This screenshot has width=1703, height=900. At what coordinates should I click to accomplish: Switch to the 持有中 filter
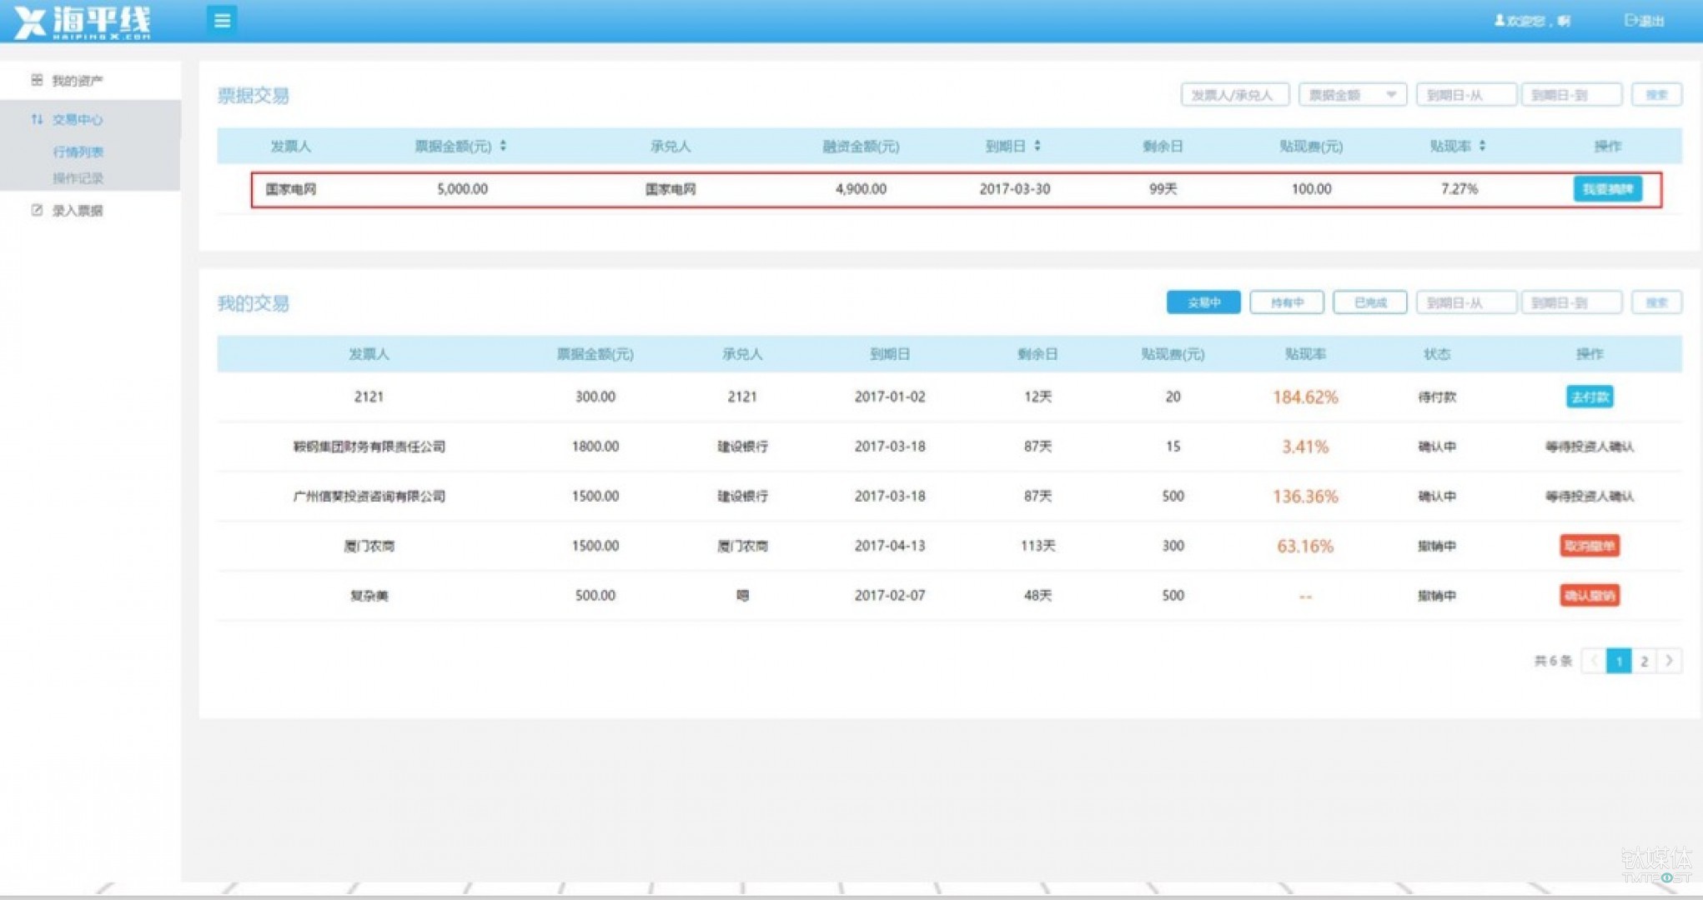tap(1286, 302)
